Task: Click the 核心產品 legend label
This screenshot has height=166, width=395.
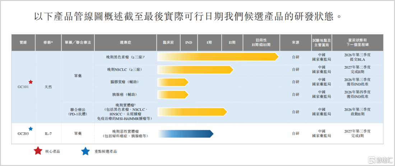Action: [53, 151]
